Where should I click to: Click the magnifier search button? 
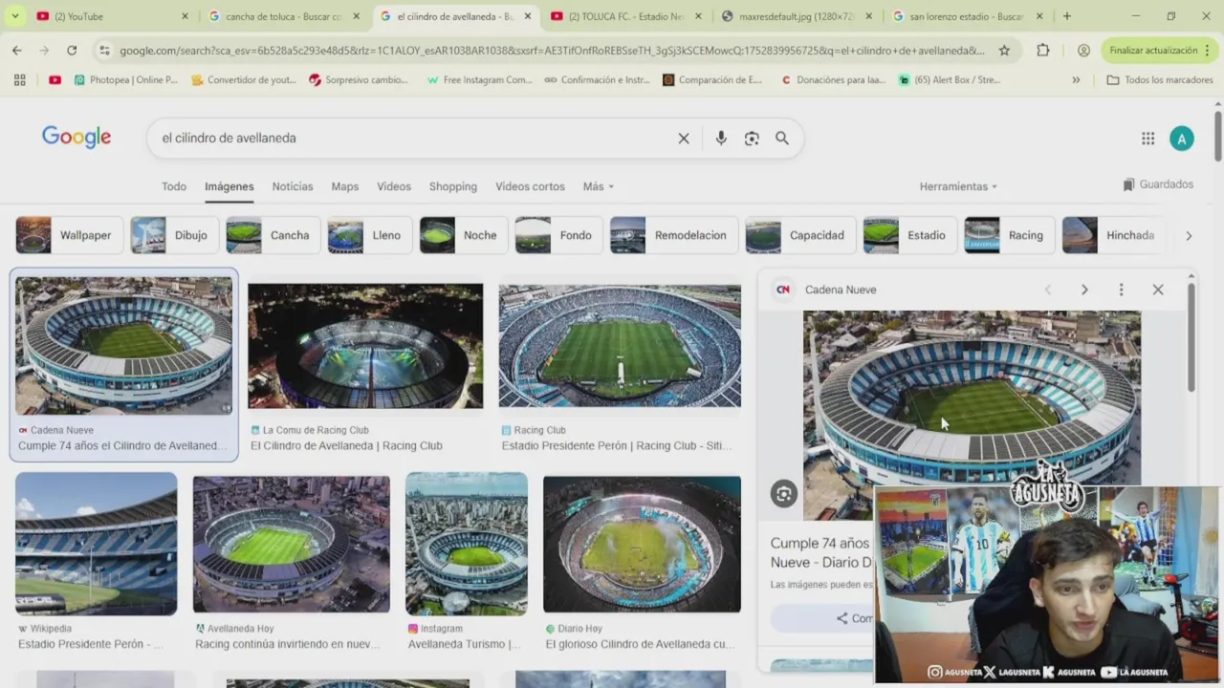[x=782, y=139]
